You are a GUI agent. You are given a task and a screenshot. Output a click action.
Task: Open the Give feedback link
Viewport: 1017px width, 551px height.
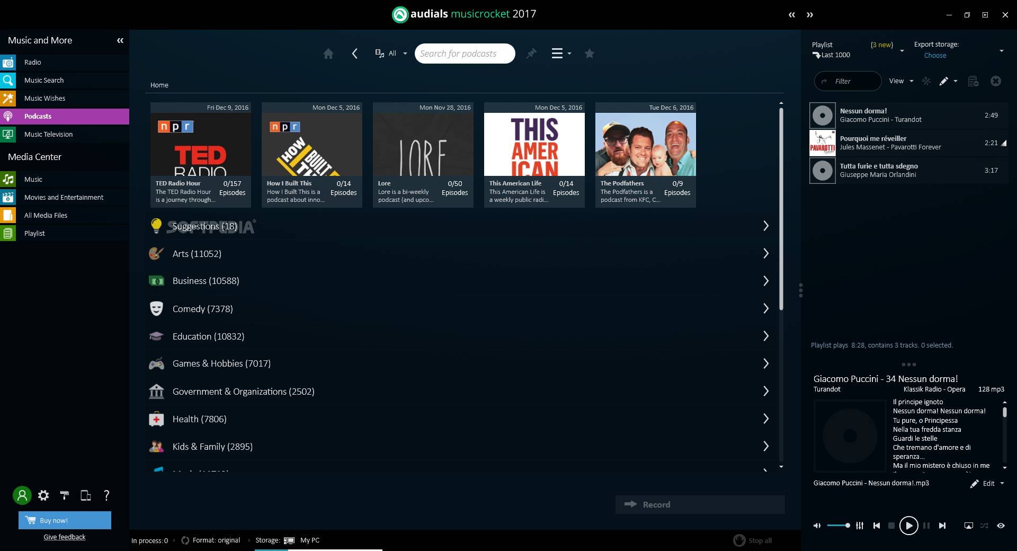click(x=65, y=537)
